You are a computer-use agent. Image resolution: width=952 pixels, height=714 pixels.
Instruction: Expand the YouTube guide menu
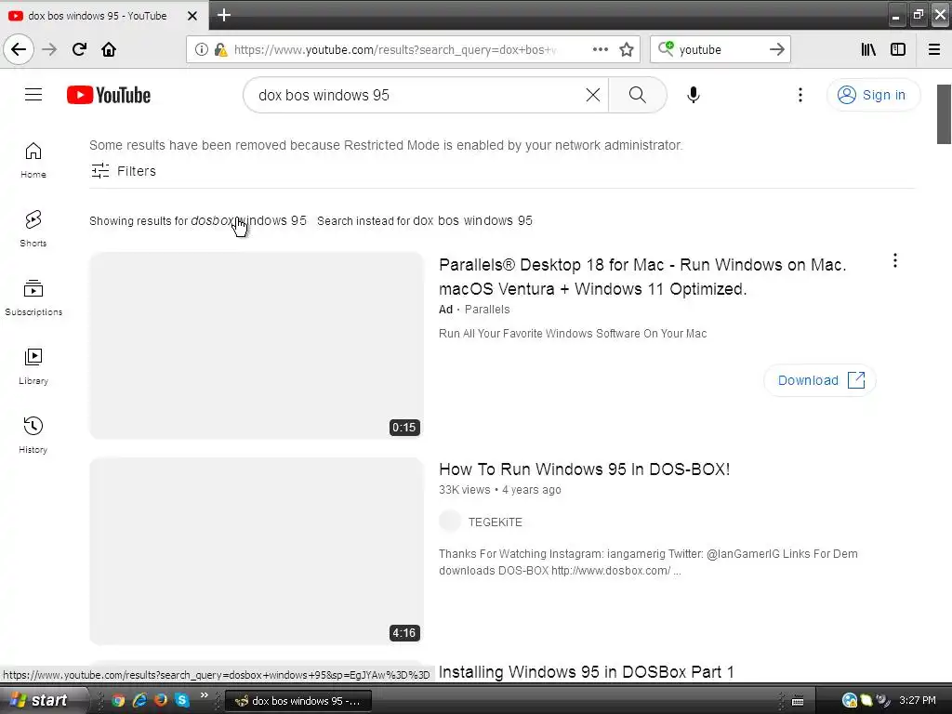click(33, 95)
